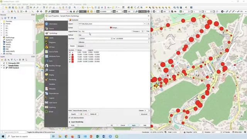Screen dimensions: 247x139
Task: Expand the Home node in Browser
Action: [x=2, y=24]
